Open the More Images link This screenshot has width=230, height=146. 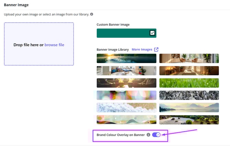pyautogui.click(x=142, y=49)
